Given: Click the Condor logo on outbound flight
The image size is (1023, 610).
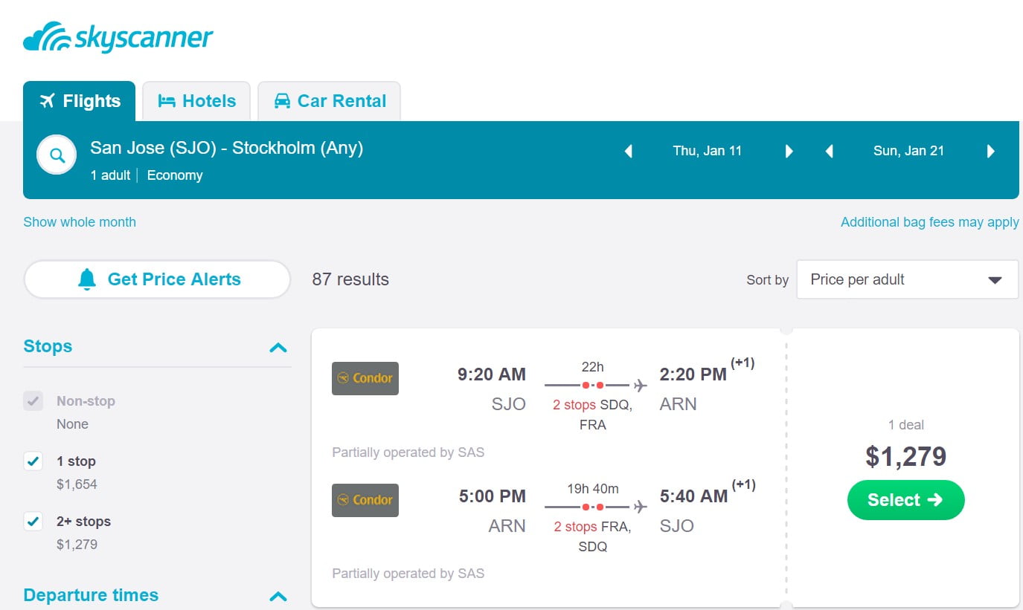Looking at the screenshot, I should (365, 378).
